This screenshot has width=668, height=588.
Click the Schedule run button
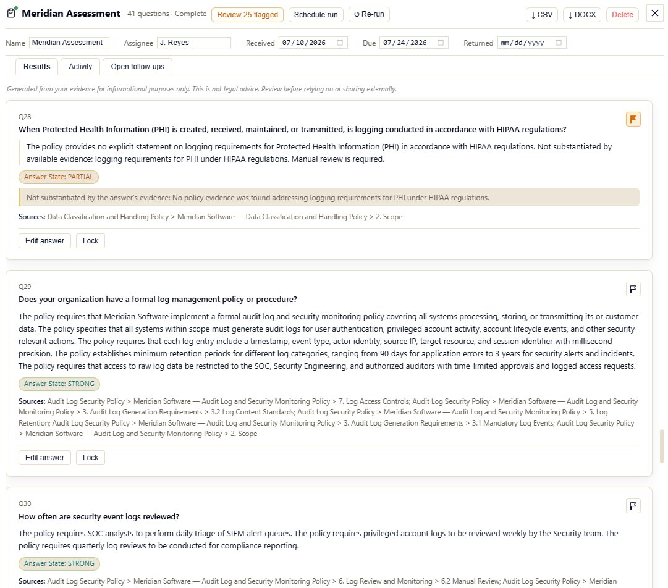[x=316, y=14]
